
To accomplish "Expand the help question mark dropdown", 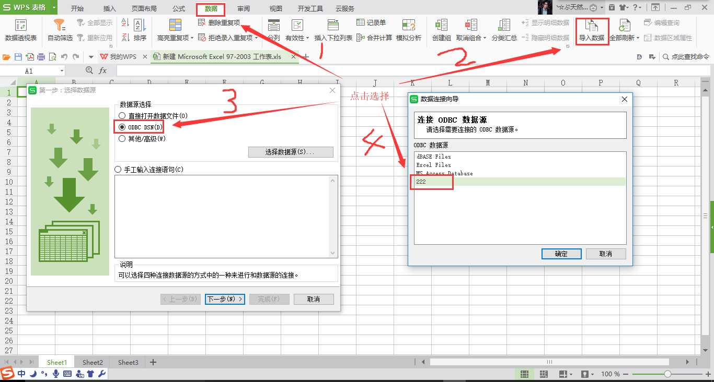I will click(x=640, y=8).
